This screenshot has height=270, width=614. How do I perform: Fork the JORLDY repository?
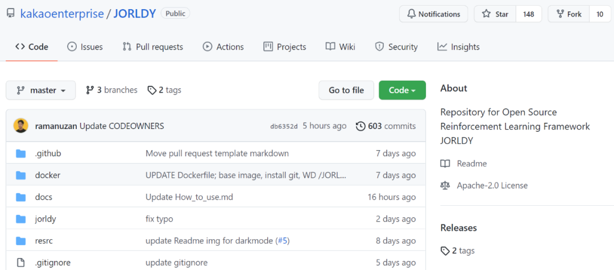click(569, 14)
